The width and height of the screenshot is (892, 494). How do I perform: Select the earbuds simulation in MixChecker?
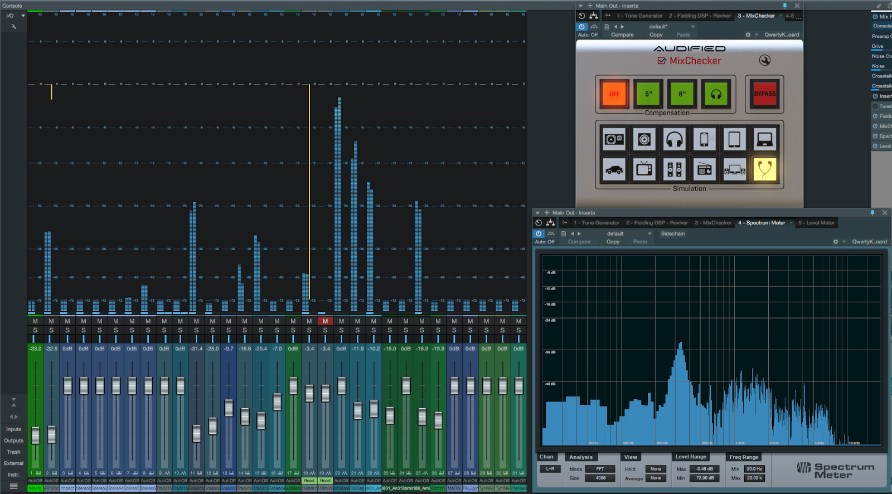point(764,169)
